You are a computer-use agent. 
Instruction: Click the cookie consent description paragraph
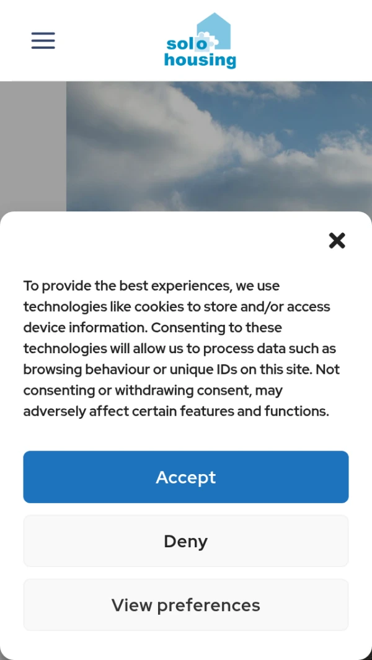click(x=182, y=348)
